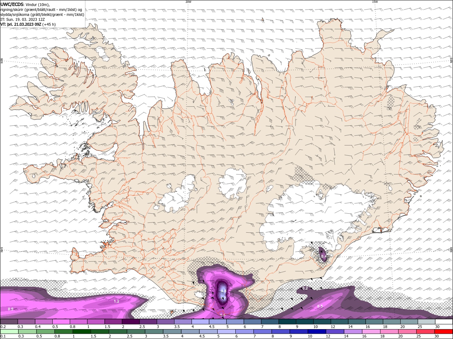Select the lower scale light pink swatch starting at 16

(x=371, y=332)
